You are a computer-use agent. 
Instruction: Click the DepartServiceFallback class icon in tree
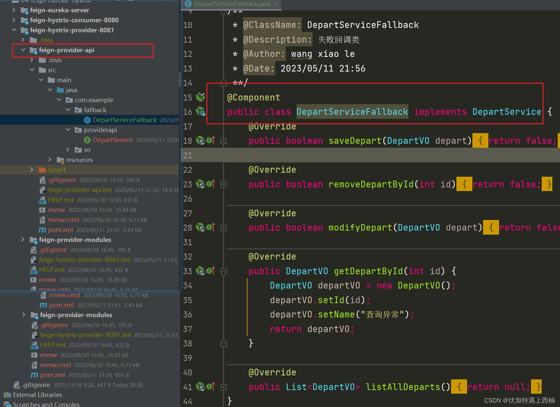tap(87, 120)
